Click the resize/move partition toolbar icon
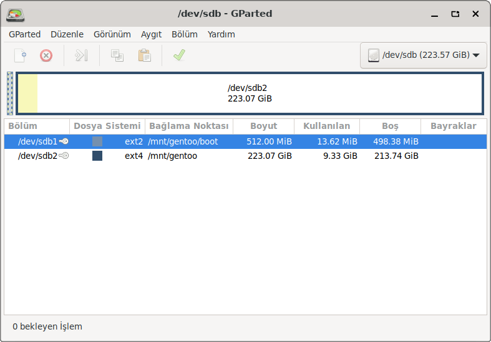 (x=81, y=55)
